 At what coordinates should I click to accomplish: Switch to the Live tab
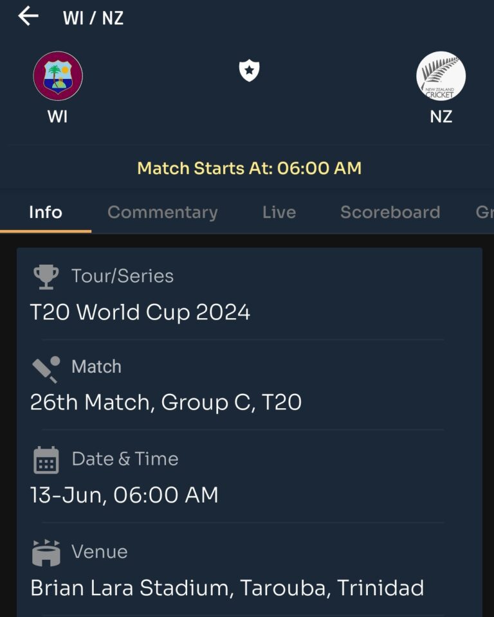point(279,213)
